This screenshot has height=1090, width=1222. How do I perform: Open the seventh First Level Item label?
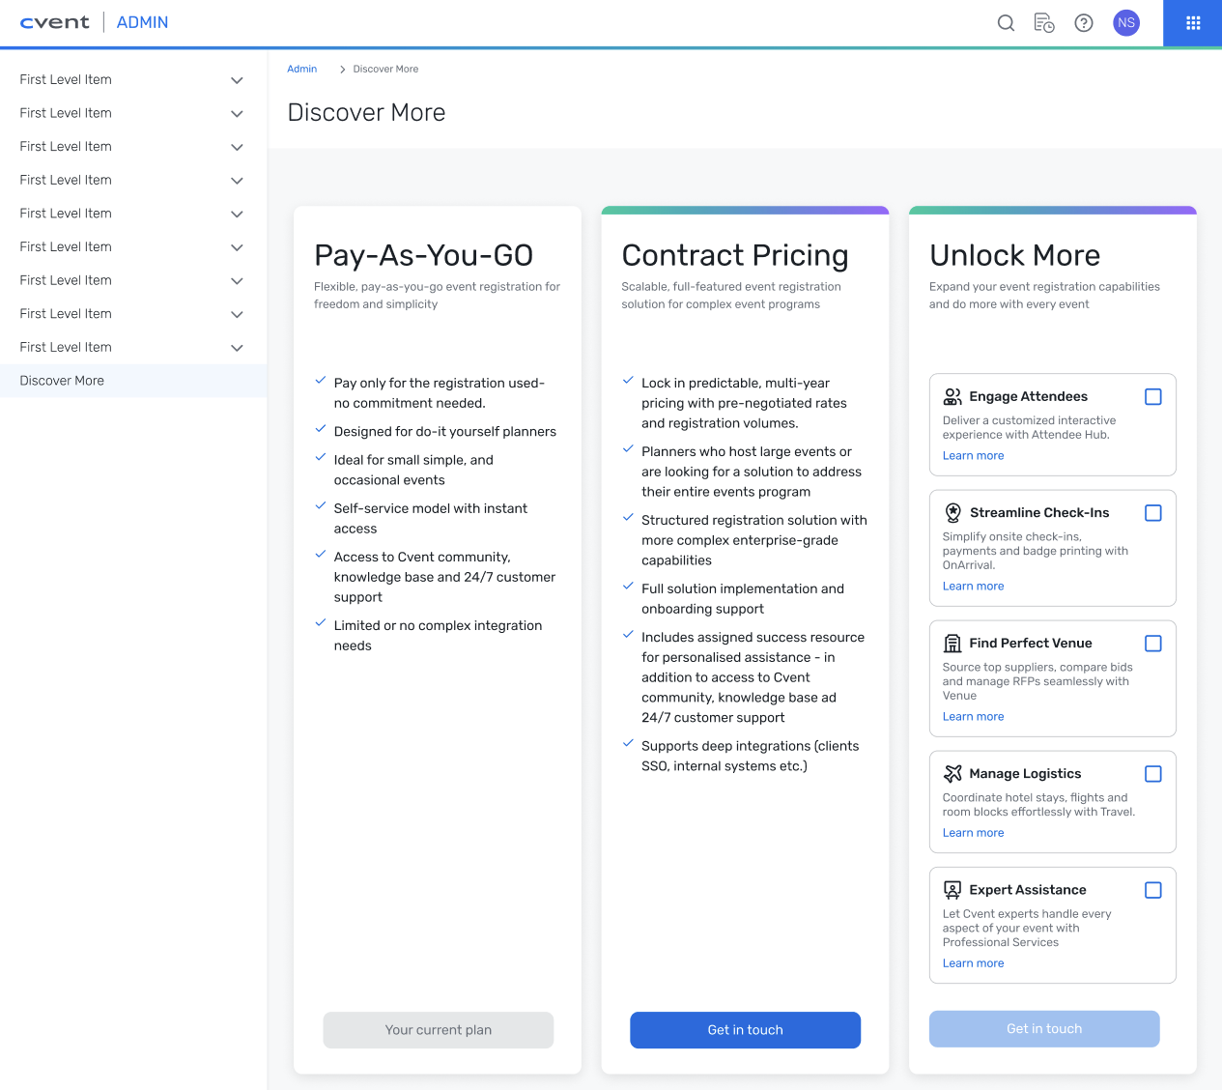click(x=66, y=280)
